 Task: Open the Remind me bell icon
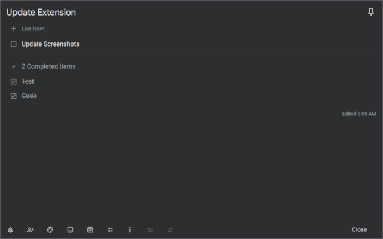click(10, 229)
